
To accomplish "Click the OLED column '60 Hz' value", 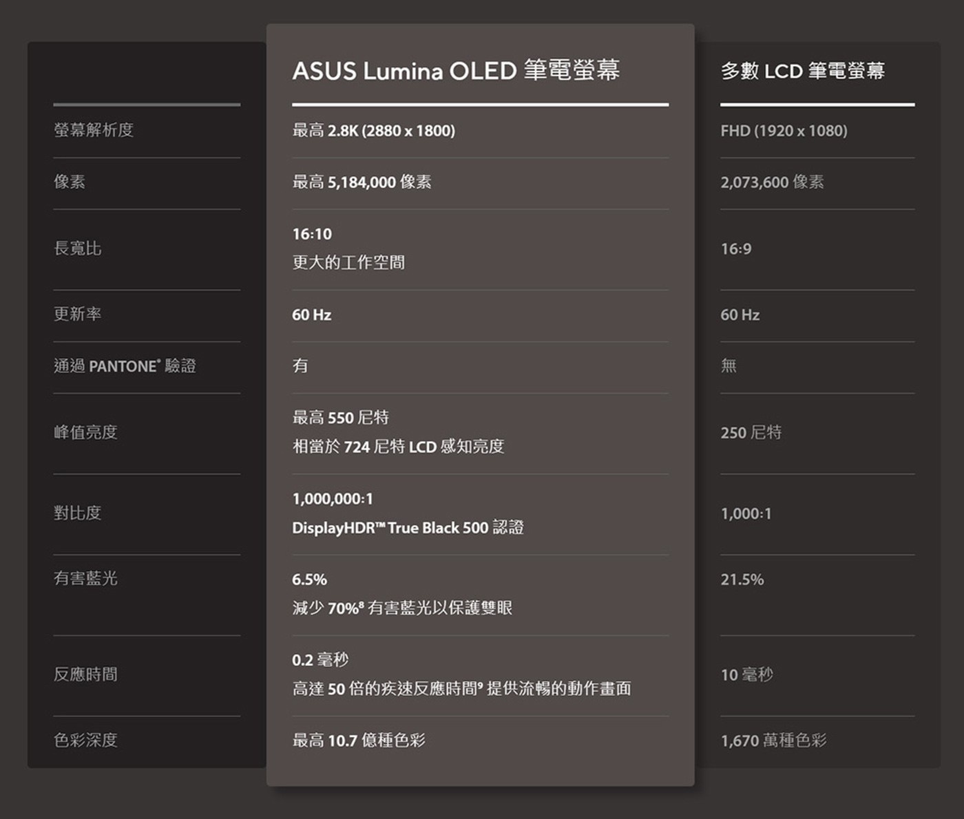I will (x=311, y=315).
